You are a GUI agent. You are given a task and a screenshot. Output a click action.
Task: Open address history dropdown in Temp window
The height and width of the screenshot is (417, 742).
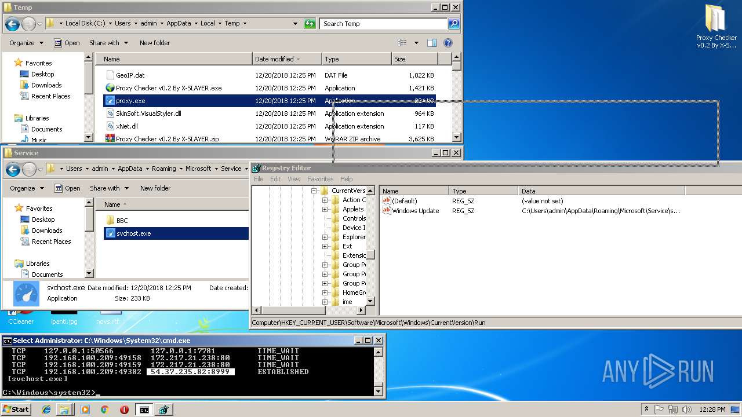click(296, 24)
